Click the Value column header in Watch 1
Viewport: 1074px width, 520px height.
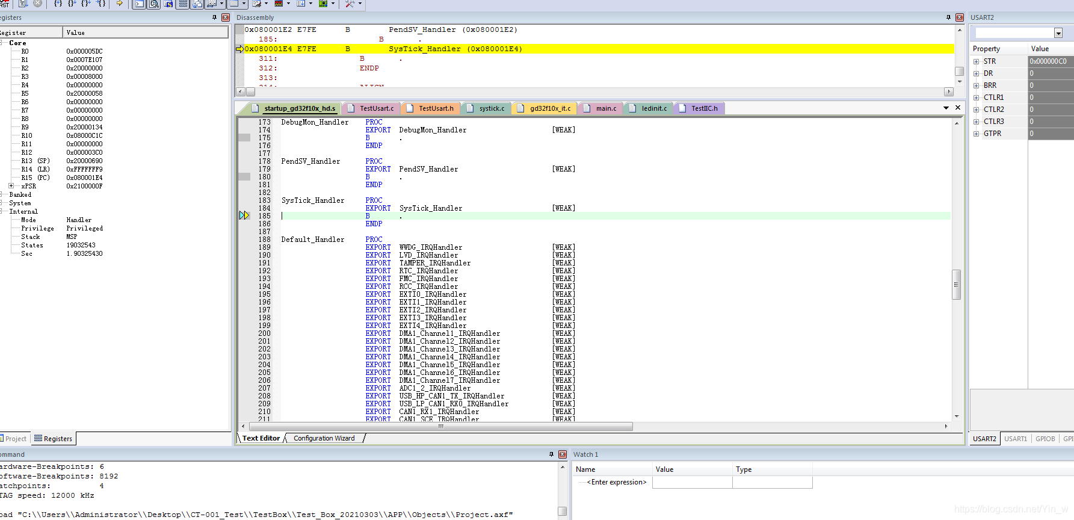(x=693, y=469)
